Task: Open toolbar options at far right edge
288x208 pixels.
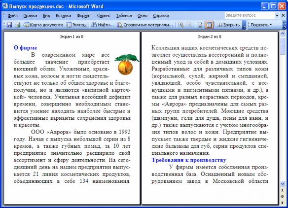Action: click(x=284, y=25)
